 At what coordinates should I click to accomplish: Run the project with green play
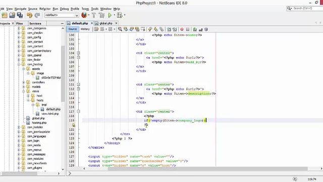[x=110, y=15]
